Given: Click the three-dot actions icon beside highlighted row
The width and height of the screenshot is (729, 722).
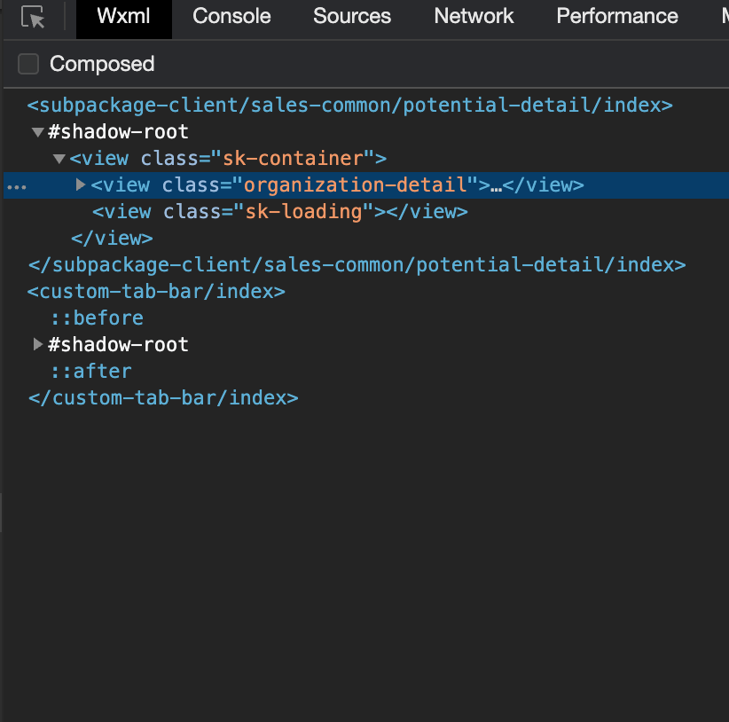Looking at the screenshot, I should [x=17, y=186].
